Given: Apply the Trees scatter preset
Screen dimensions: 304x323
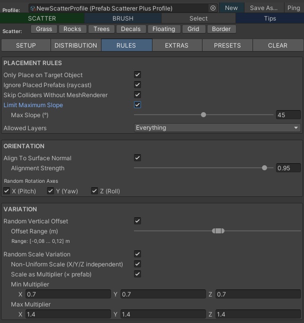Looking at the screenshot, I should click(x=101, y=29).
